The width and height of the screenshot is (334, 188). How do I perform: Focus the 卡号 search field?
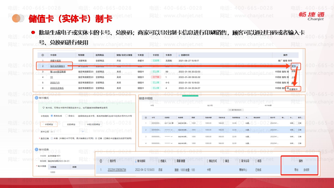click(x=177, y=105)
